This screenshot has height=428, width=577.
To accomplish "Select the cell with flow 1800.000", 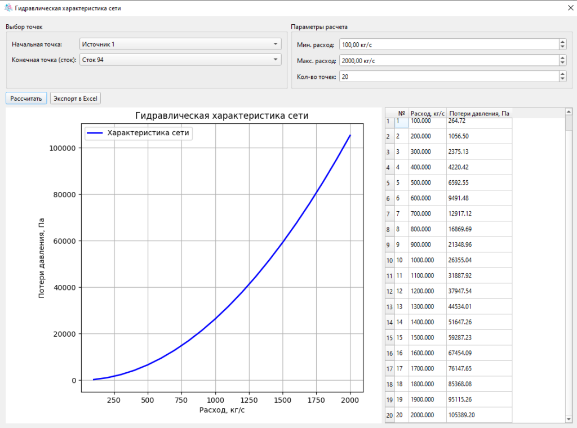I will pos(428,384).
